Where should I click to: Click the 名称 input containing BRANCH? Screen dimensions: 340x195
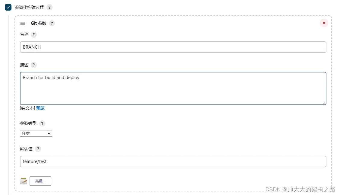pyautogui.click(x=173, y=47)
